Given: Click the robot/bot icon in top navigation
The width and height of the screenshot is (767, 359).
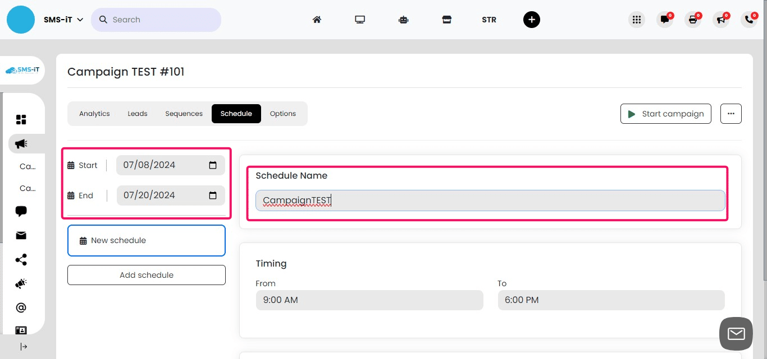Looking at the screenshot, I should 403,19.
